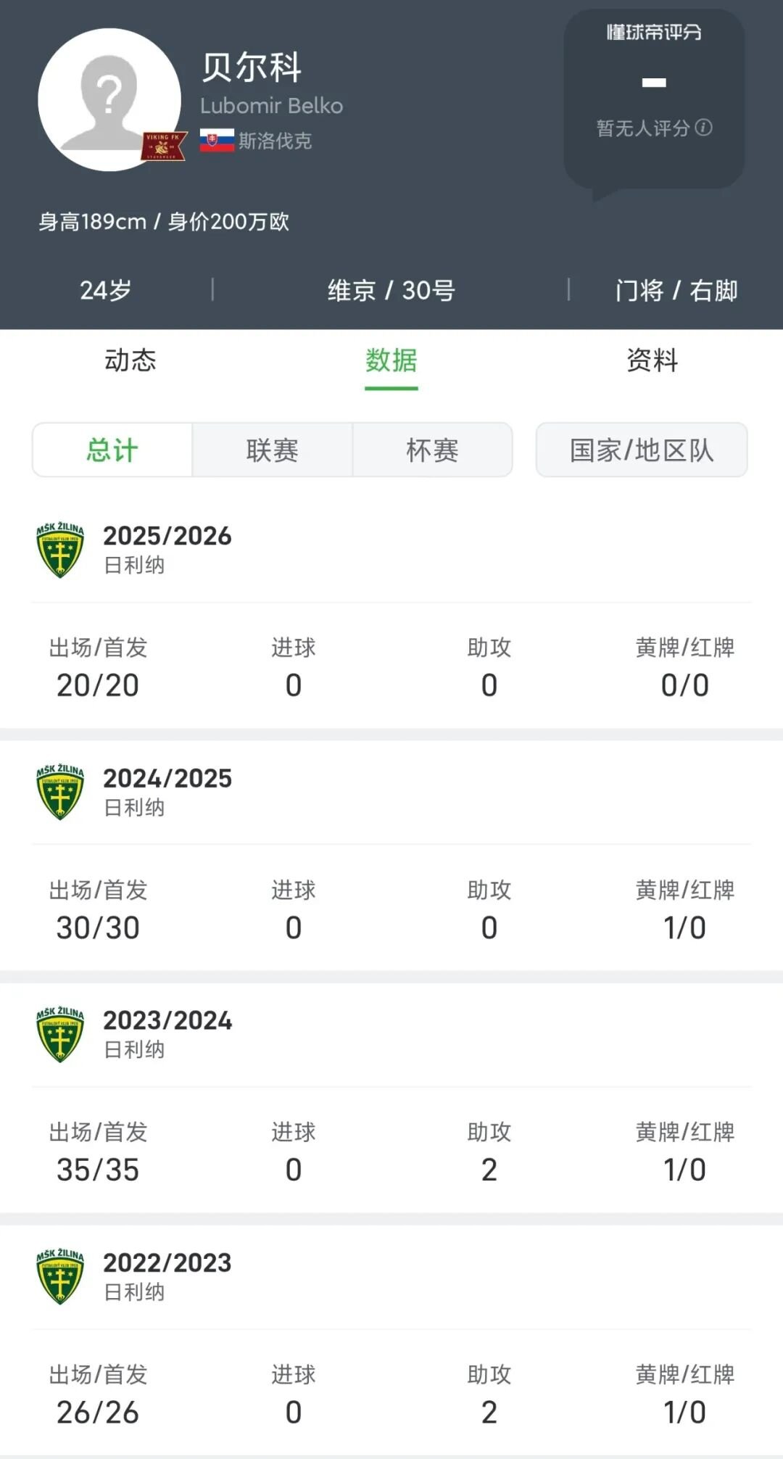This screenshot has height=1459, width=783.
Task: Tap the Slovakia flag icon
Action: tap(217, 140)
